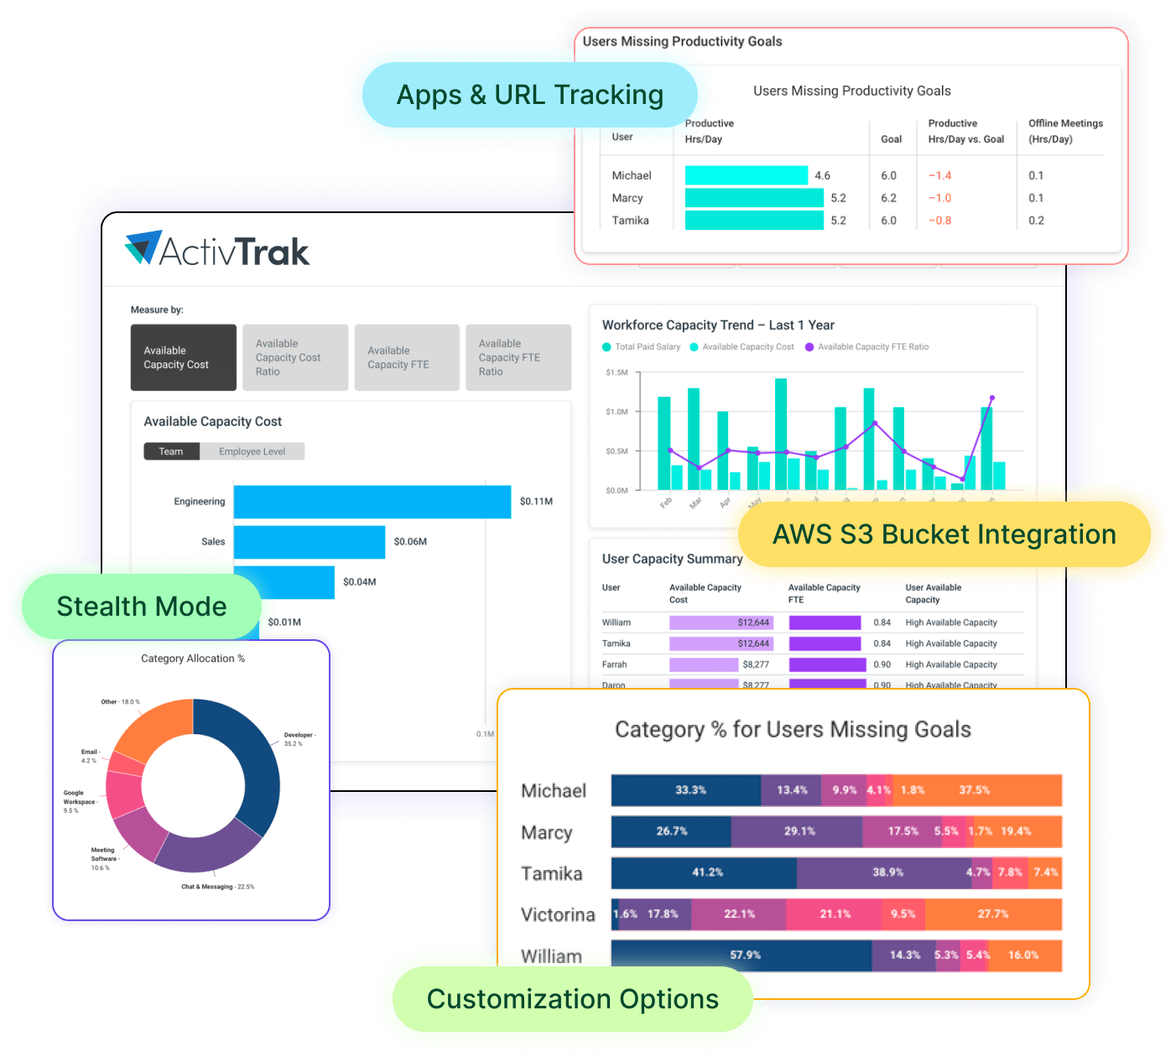Image resolution: width=1176 pixels, height=1057 pixels.
Task: Click the Goal column header
Action: [x=892, y=139]
